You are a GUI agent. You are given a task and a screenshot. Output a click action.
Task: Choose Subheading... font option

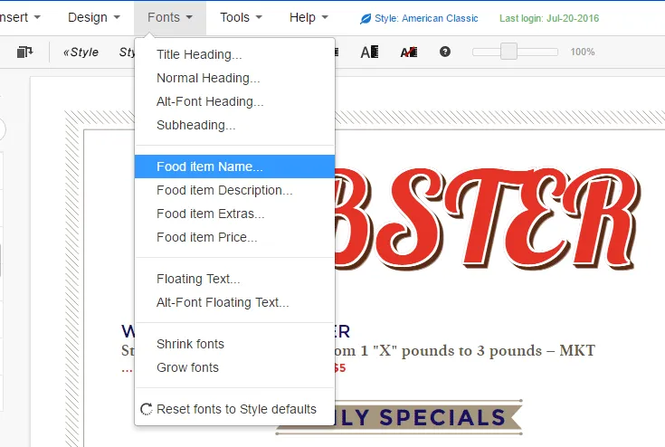coord(234,125)
